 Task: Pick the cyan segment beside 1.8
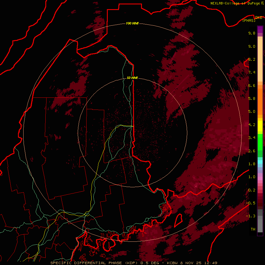pos(260,162)
